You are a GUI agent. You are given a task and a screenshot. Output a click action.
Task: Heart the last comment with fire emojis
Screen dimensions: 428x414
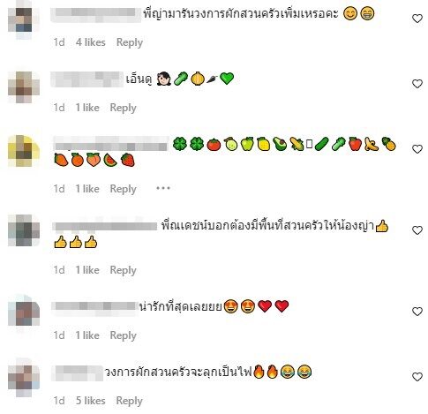(417, 377)
